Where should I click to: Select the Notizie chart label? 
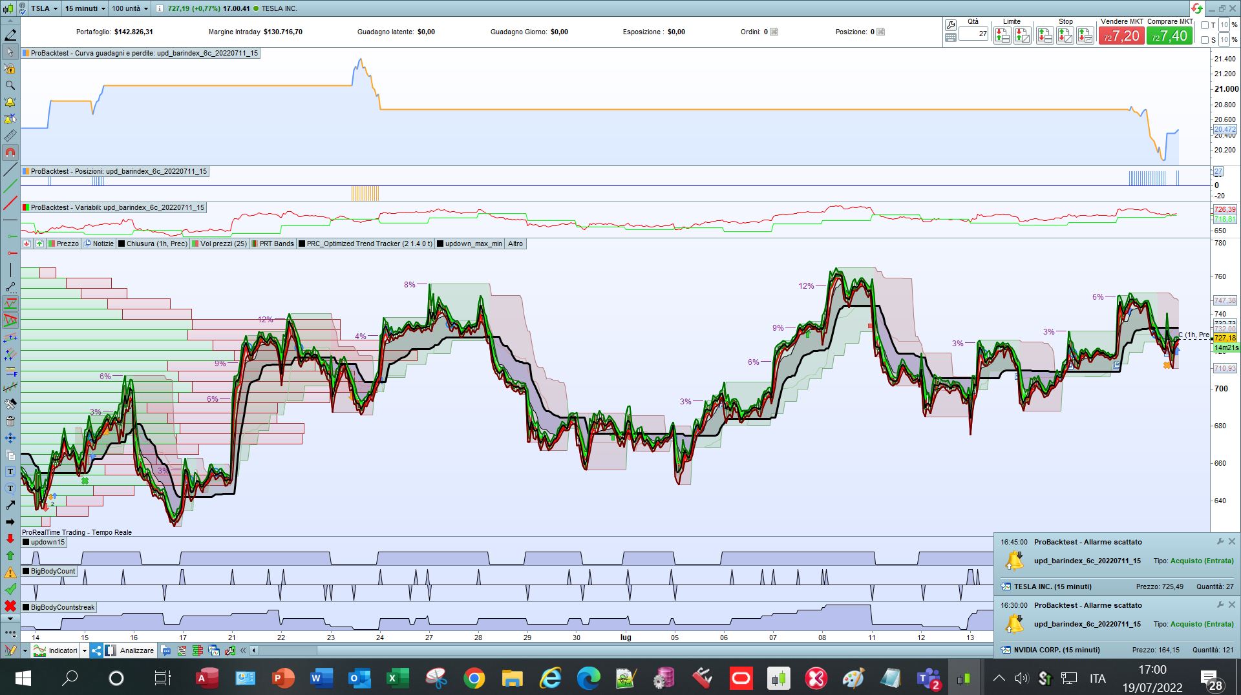(x=99, y=244)
